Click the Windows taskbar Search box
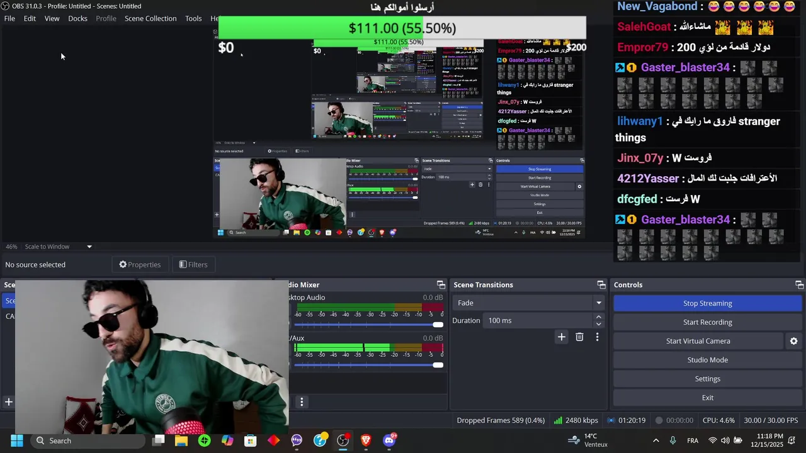Image resolution: width=806 pixels, height=453 pixels. (x=88, y=440)
